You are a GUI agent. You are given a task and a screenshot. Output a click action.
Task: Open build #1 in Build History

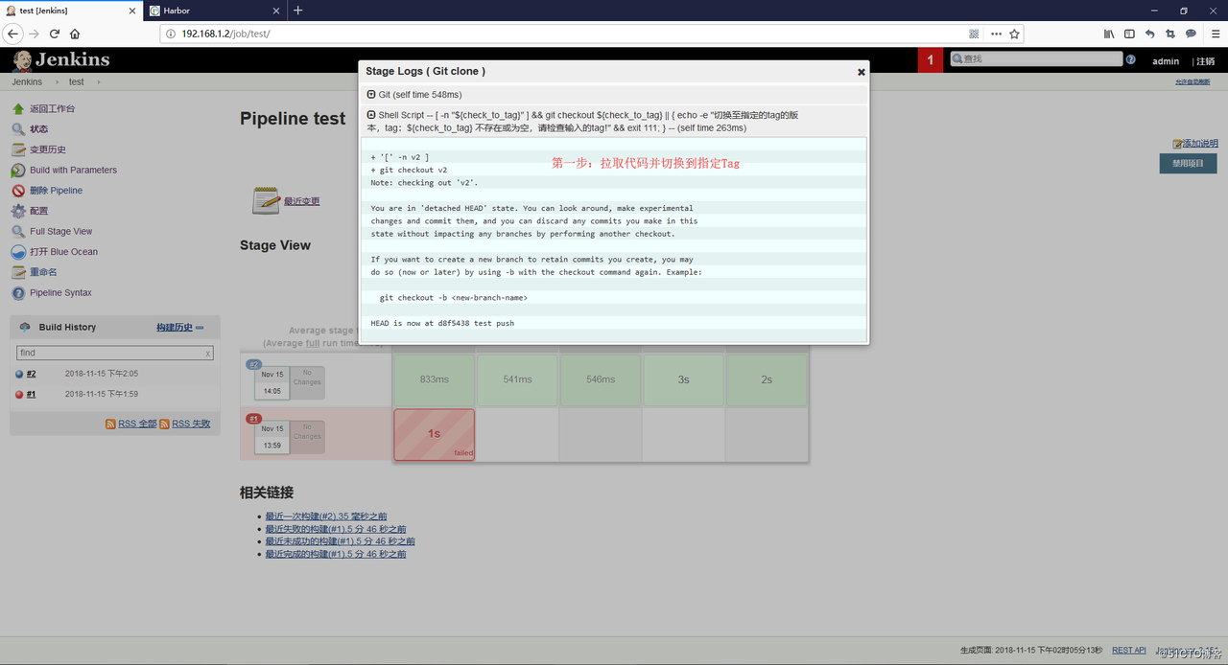click(x=32, y=394)
